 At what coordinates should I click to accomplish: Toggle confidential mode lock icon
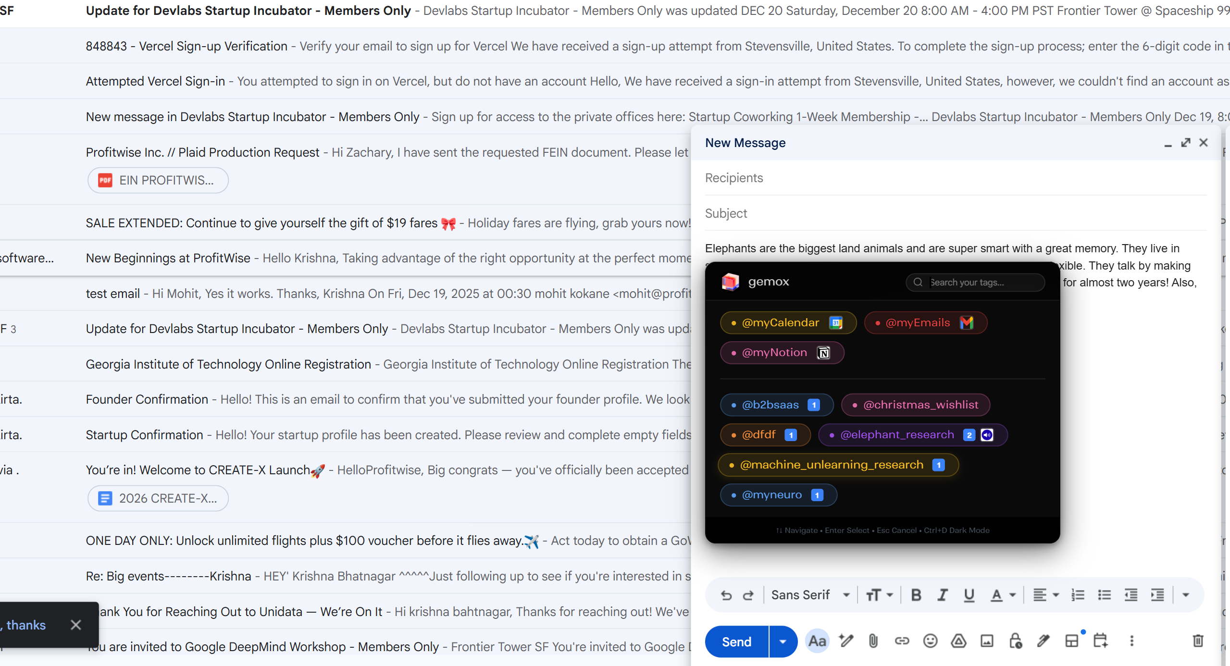[1015, 641]
